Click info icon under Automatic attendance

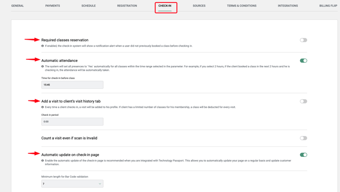pos(43,66)
